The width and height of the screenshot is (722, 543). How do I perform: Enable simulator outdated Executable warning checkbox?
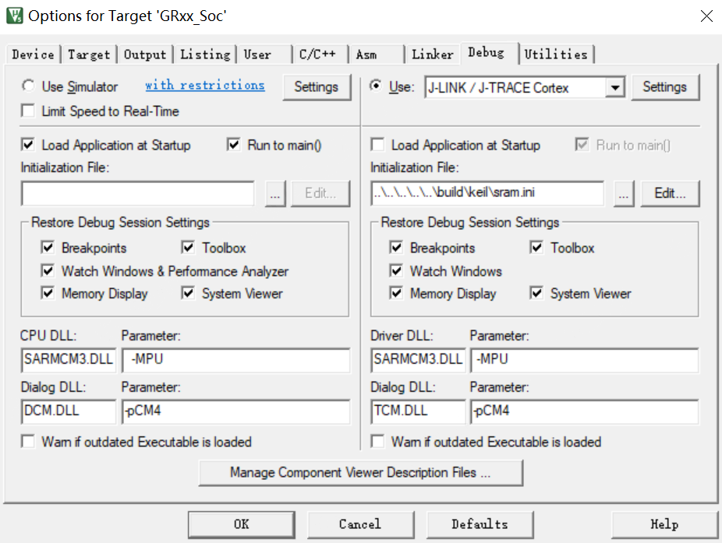click(x=28, y=442)
